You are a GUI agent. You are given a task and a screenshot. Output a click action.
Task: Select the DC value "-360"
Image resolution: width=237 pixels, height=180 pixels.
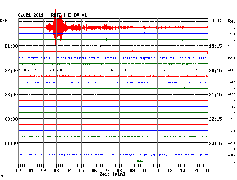point(232,131)
